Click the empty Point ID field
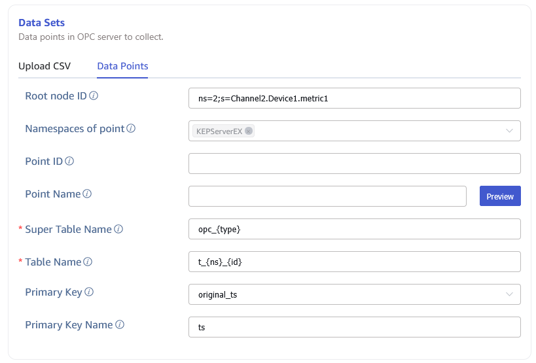536x363 pixels. coord(354,164)
